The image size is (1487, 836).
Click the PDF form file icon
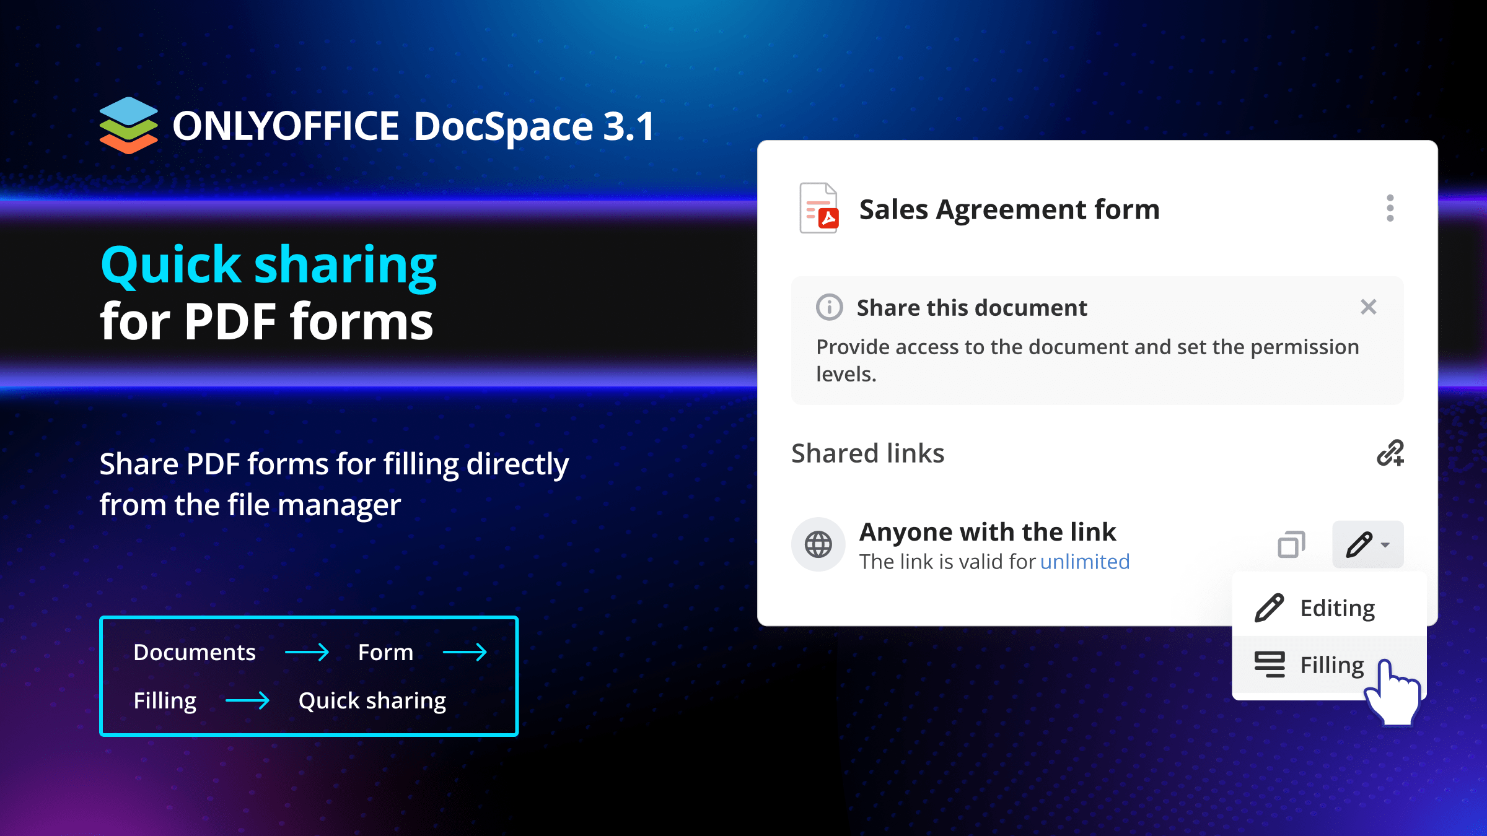(818, 208)
